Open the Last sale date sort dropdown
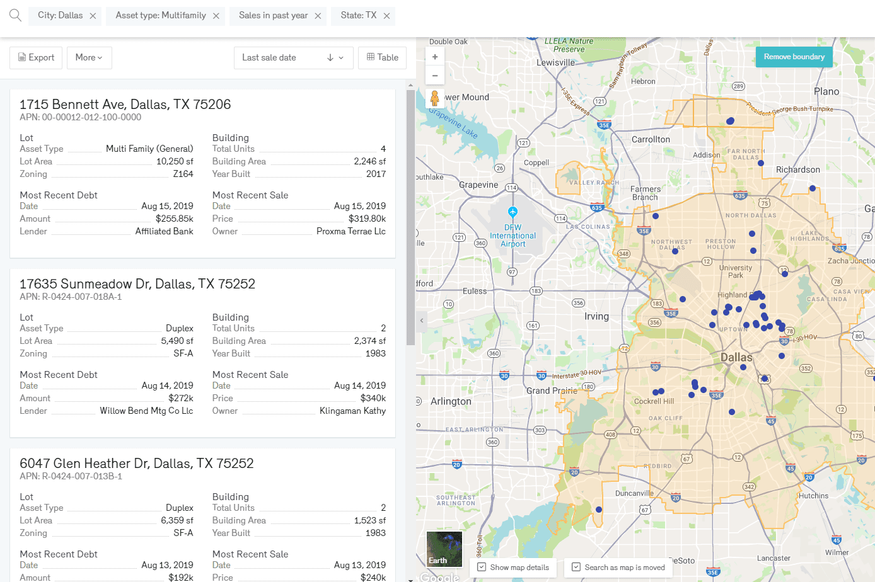Image resolution: width=875 pixels, height=582 pixels. click(293, 57)
